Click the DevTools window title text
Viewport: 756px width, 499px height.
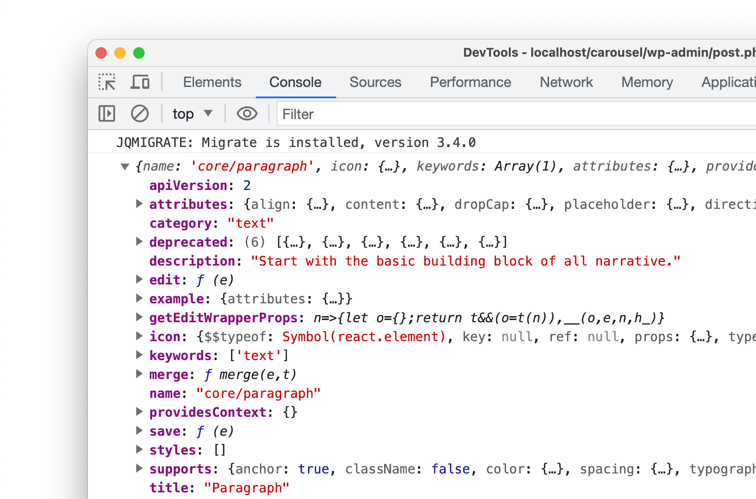click(610, 52)
